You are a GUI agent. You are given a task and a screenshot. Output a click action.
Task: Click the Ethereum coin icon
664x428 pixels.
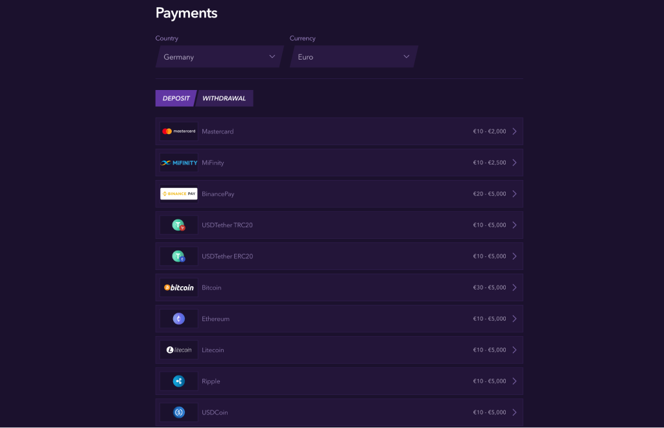[178, 319]
